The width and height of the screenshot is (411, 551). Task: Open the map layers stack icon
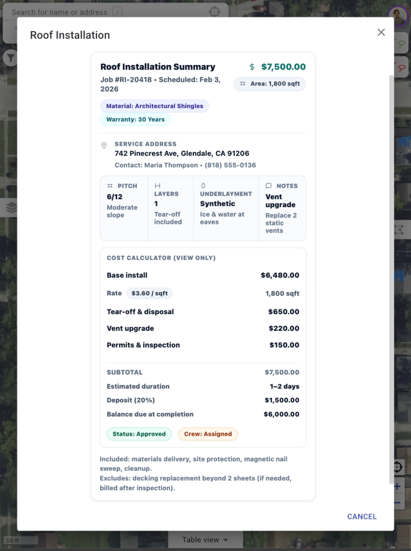[x=11, y=208]
